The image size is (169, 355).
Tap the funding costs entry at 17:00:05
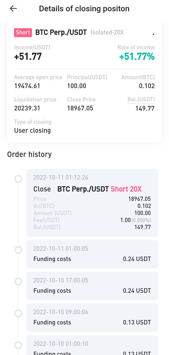[x=92, y=286]
